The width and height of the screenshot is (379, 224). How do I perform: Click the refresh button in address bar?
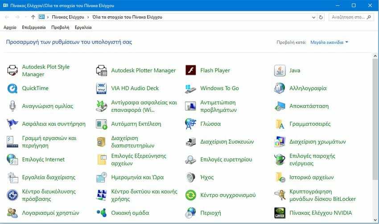tap(321, 17)
